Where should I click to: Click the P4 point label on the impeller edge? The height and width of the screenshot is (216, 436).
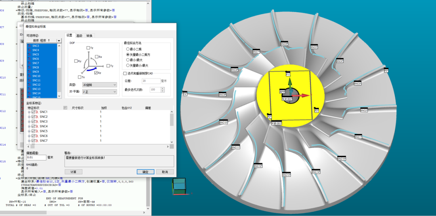pos(185,94)
